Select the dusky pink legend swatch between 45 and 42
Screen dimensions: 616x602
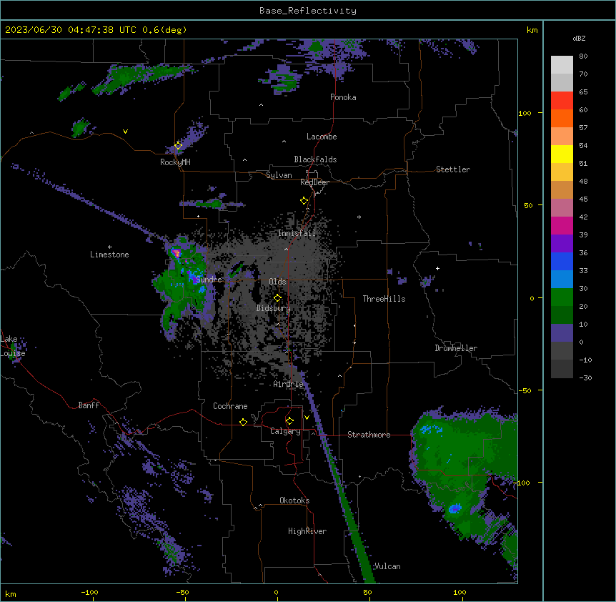tap(562, 208)
